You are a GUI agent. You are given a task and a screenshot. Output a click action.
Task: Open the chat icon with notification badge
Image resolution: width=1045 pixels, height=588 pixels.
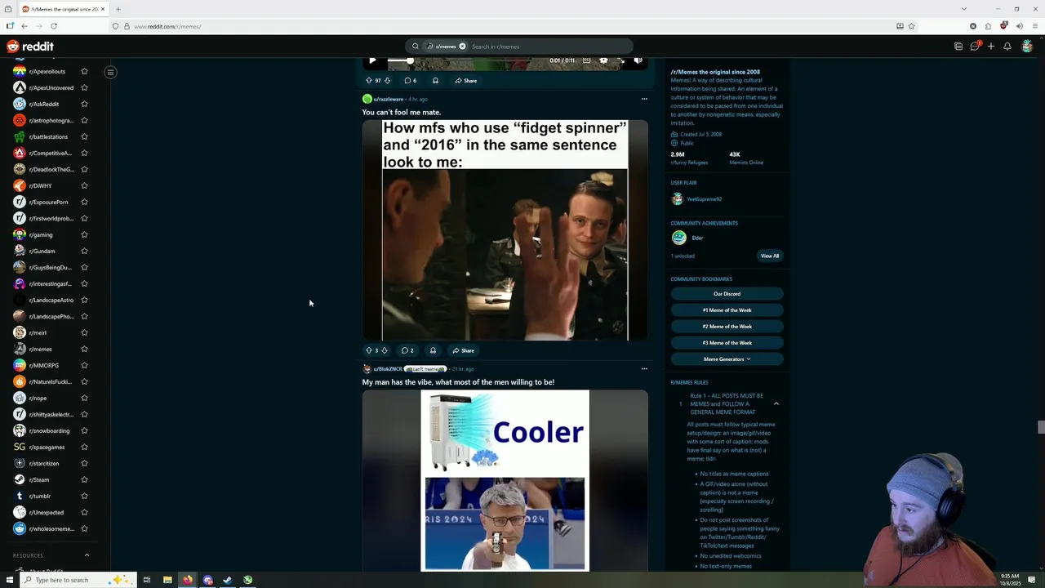click(975, 47)
